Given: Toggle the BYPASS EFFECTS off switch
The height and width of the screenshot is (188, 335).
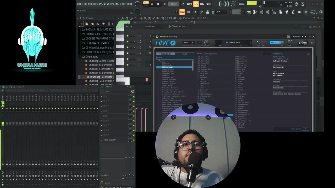Looking at the screenshot, I should pos(305,129).
